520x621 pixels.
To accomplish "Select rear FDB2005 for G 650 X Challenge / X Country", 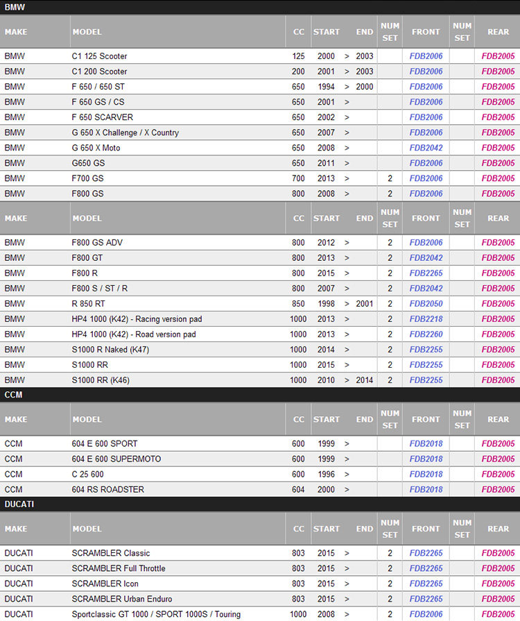I will tap(498, 133).
